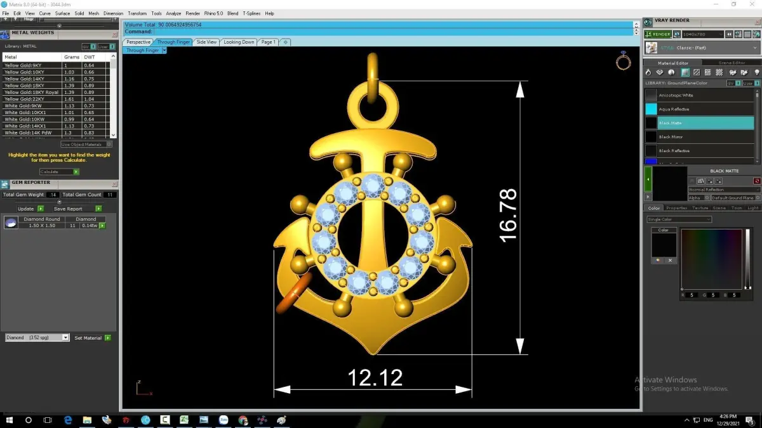762x428 pixels.
Task: Click the ring icon in viewport corner
Action: (x=624, y=60)
